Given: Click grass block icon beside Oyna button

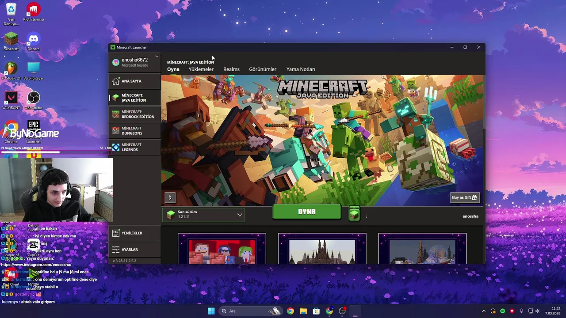Looking at the screenshot, I should coord(354,214).
